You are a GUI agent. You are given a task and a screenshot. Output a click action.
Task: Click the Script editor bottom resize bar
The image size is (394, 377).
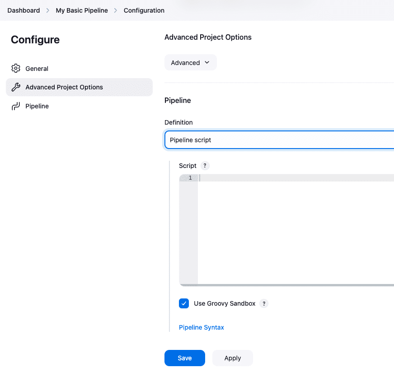[287, 285]
